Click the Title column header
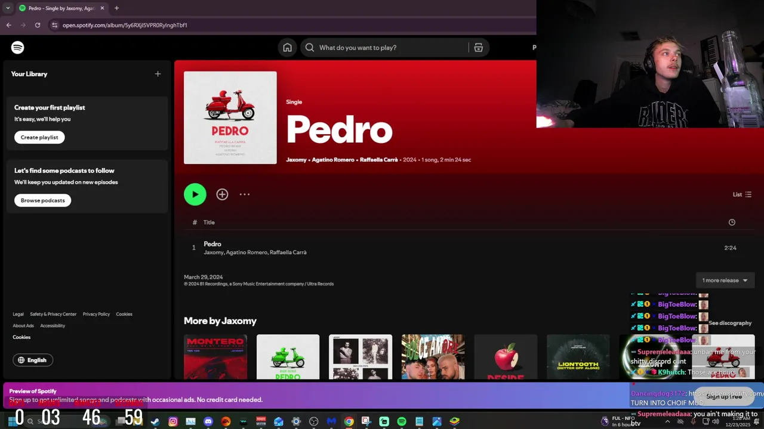 click(x=209, y=222)
